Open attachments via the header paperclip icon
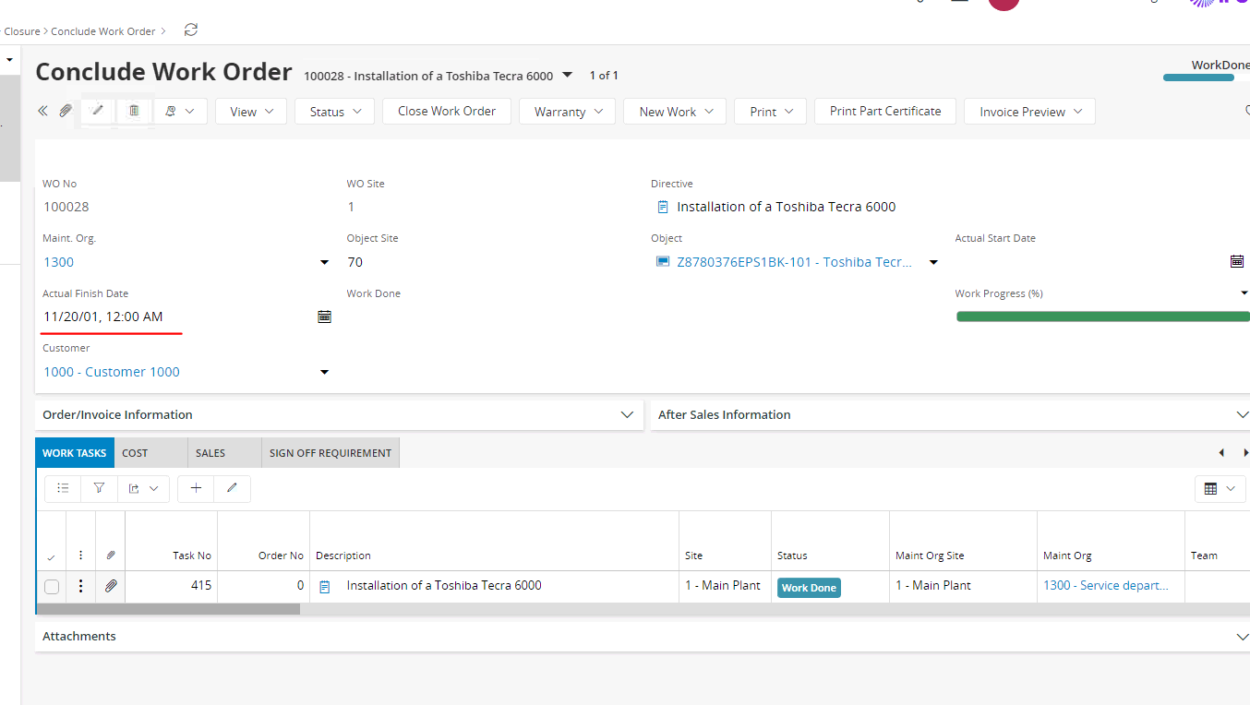1250x705 pixels. 66,111
